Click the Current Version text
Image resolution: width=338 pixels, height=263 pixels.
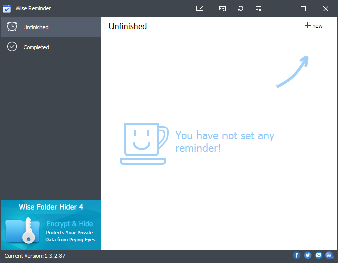(x=35, y=256)
